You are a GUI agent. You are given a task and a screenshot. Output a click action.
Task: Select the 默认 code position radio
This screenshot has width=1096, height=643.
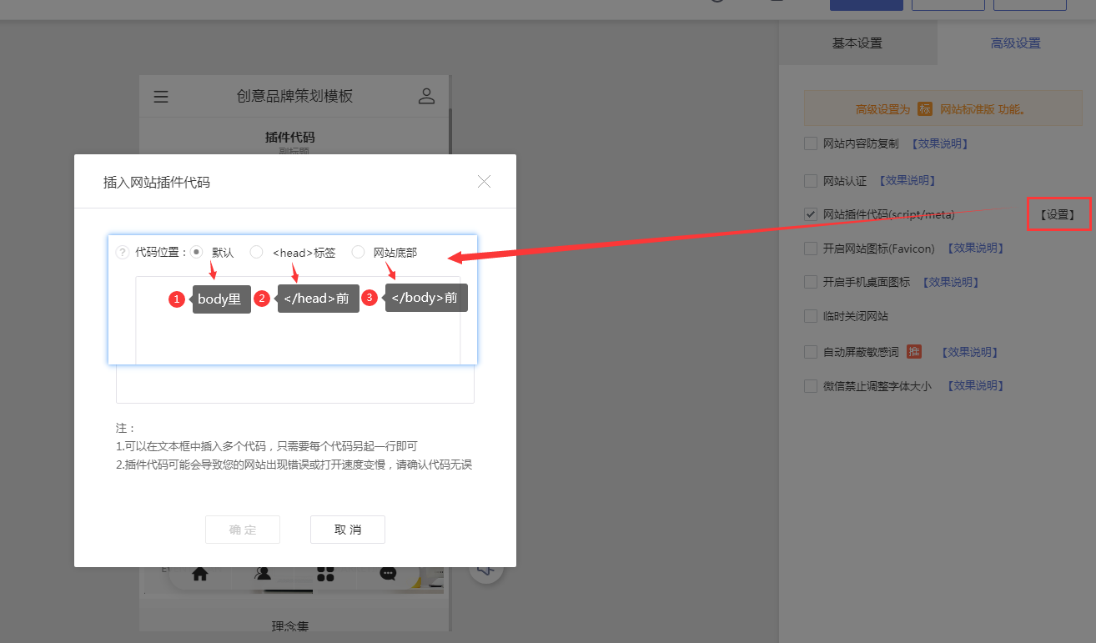[197, 252]
